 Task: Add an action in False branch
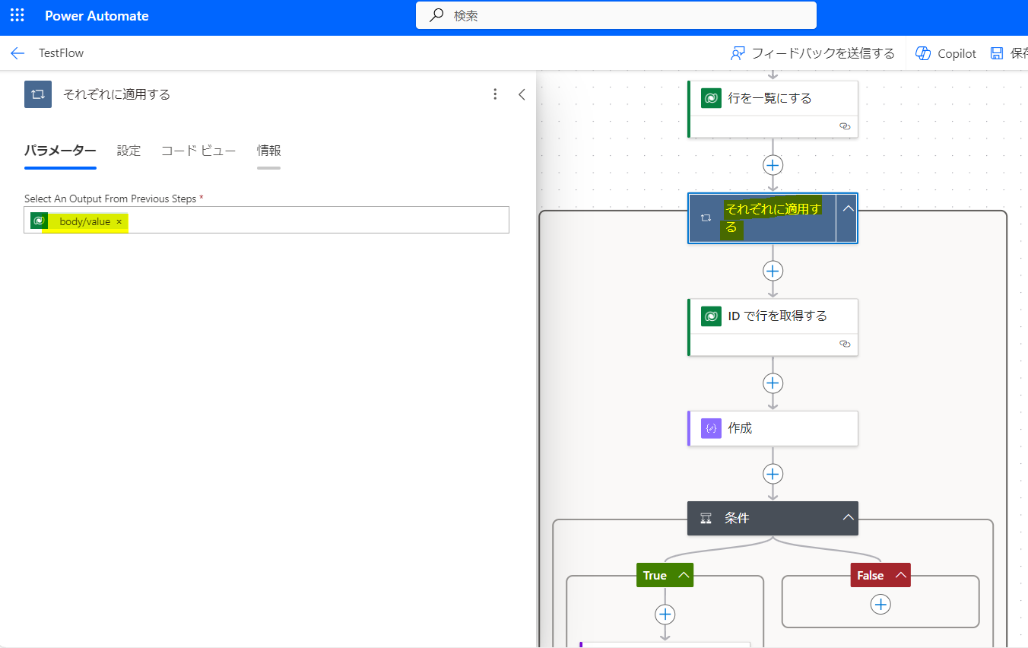pos(880,605)
